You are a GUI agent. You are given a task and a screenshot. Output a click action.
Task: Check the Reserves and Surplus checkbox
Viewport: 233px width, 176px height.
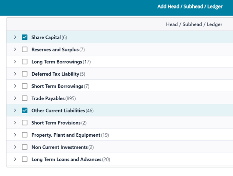[24, 50]
